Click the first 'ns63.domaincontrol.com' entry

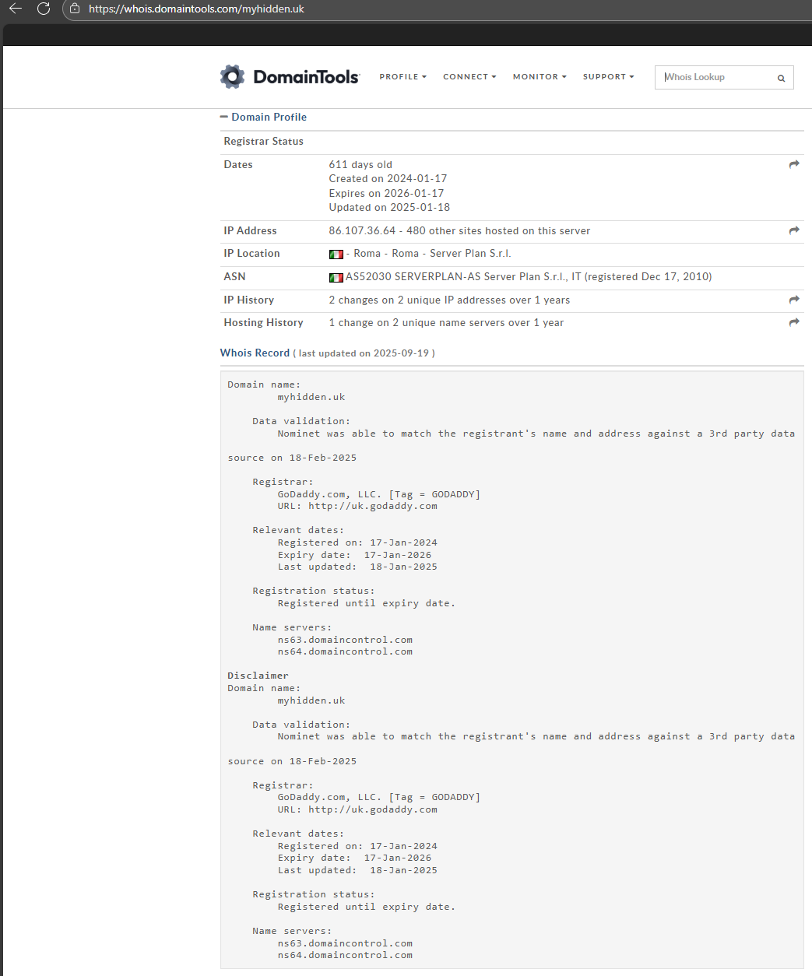[x=345, y=640]
